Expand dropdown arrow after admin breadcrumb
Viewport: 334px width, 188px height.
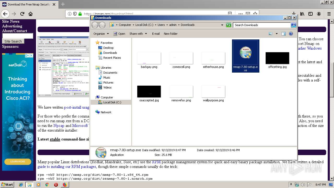[x=179, y=25]
